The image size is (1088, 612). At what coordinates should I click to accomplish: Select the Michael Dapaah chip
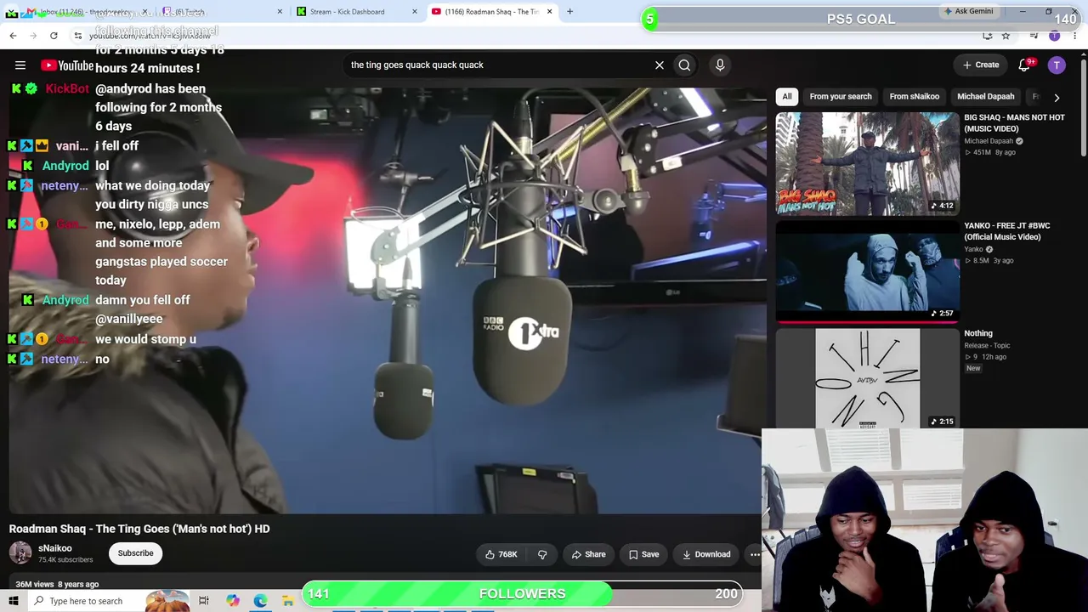(986, 97)
